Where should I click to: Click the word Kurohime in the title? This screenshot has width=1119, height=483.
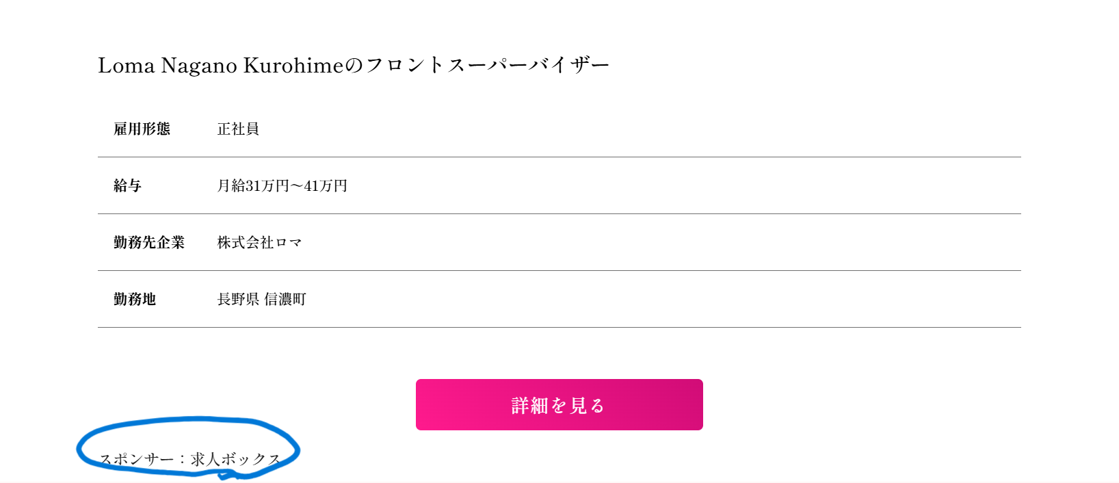[x=293, y=65]
